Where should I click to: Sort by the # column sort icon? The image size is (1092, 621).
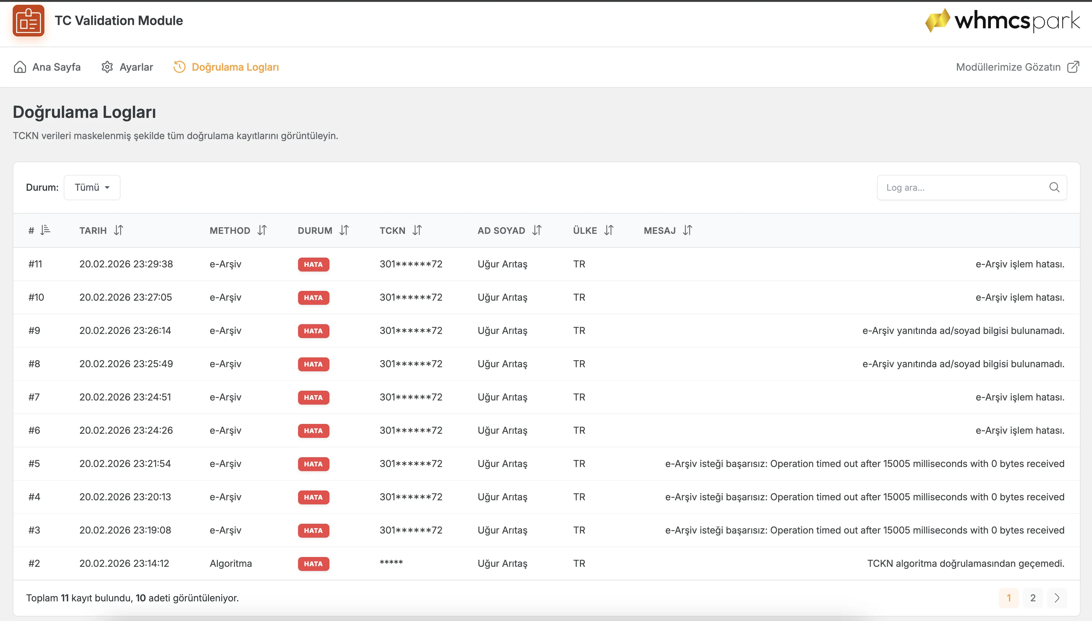pyautogui.click(x=45, y=230)
